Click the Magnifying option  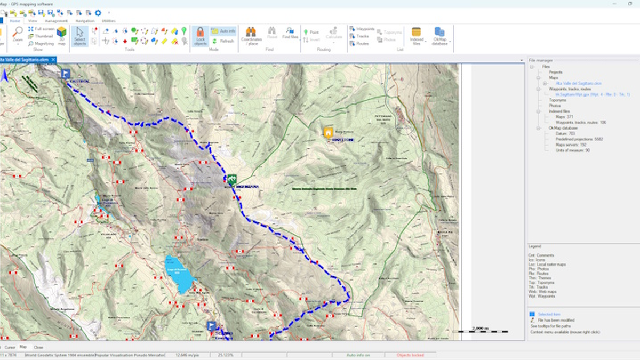click(x=41, y=44)
